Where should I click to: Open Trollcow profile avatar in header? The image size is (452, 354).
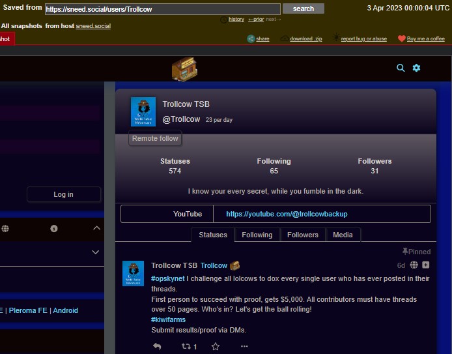[x=143, y=111]
